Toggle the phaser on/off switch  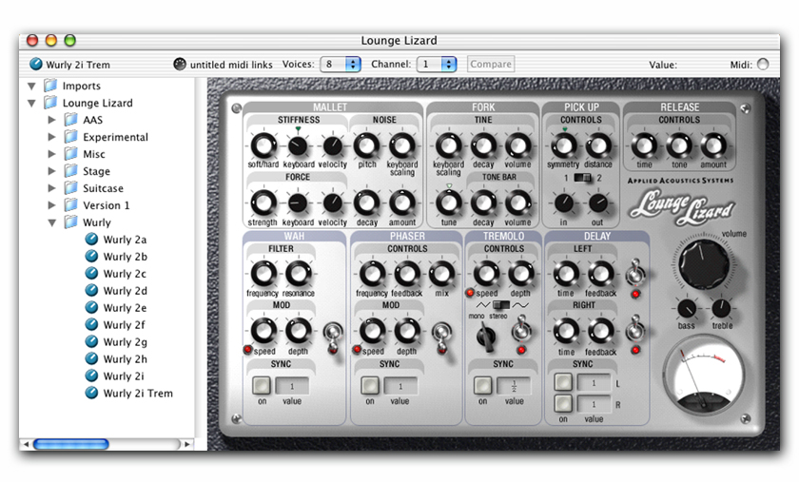coord(441,337)
